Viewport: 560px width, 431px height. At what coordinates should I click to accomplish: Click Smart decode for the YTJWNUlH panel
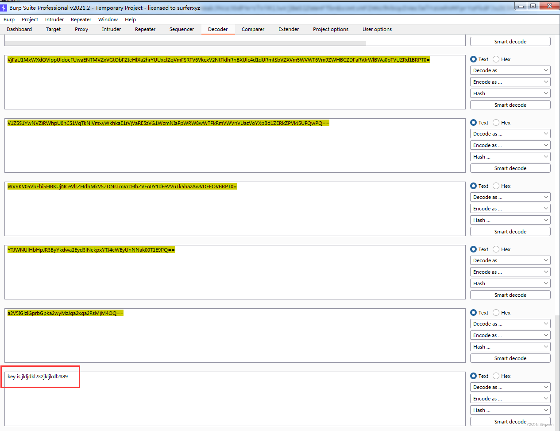[510, 295]
